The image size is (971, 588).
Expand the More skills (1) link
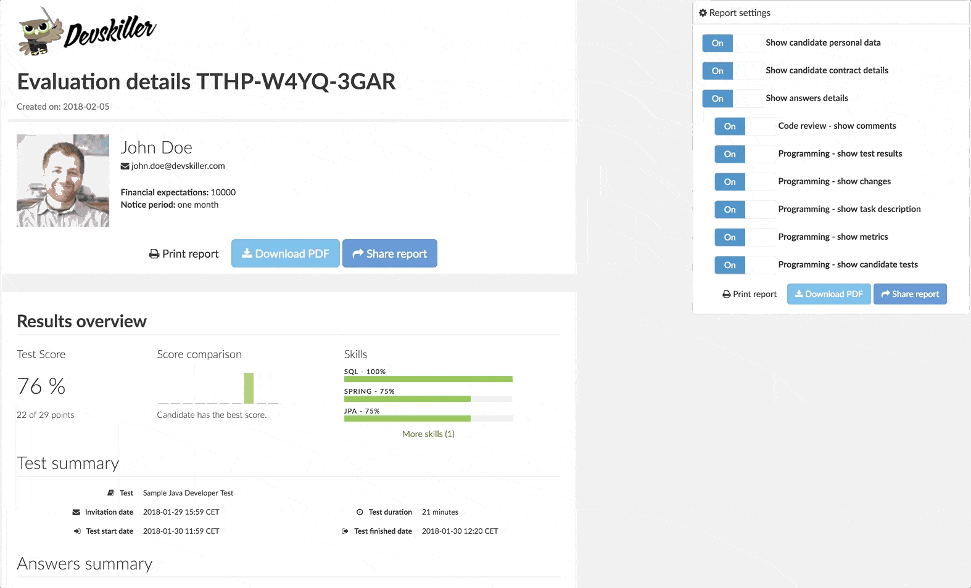(x=428, y=434)
